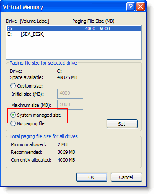Select drive C: row in the list
154x194 pixels.
pyautogui.click(x=74, y=29)
